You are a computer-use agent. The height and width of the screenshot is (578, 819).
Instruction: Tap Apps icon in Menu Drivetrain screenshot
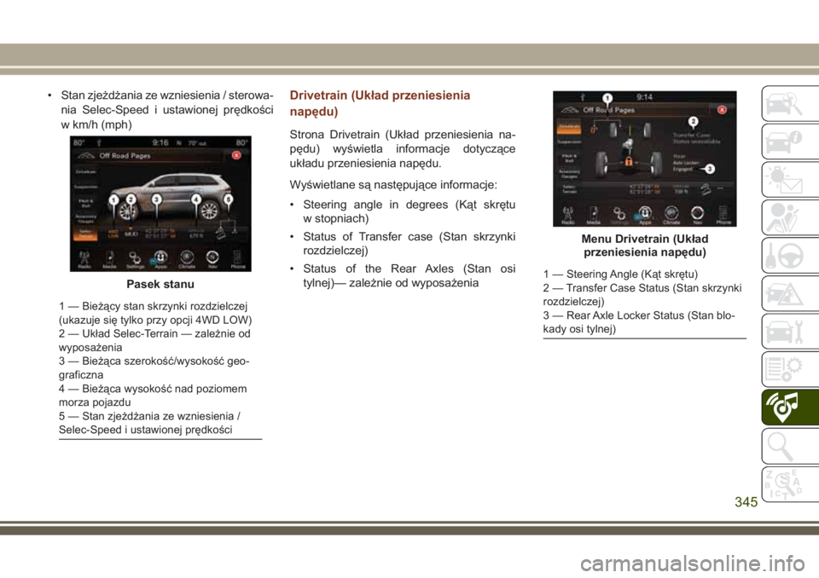pyautogui.click(x=645, y=215)
